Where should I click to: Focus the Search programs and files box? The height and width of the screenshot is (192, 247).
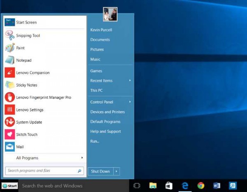click(x=44, y=171)
